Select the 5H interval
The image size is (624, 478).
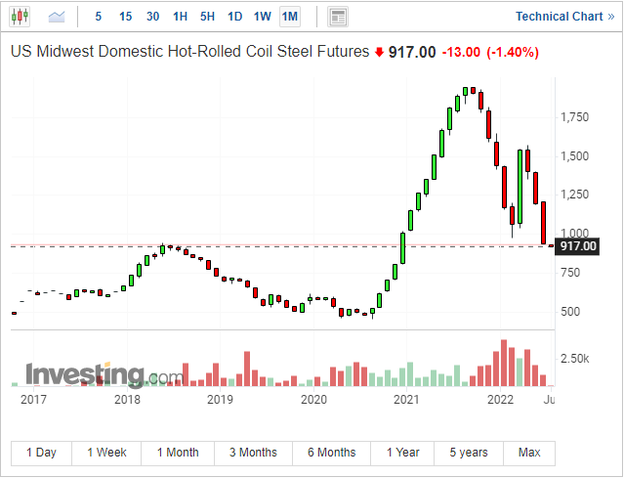click(x=207, y=17)
